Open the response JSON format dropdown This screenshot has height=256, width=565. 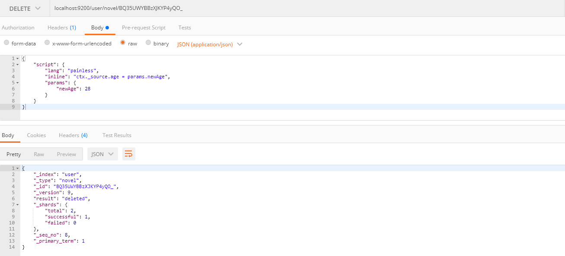[102, 154]
